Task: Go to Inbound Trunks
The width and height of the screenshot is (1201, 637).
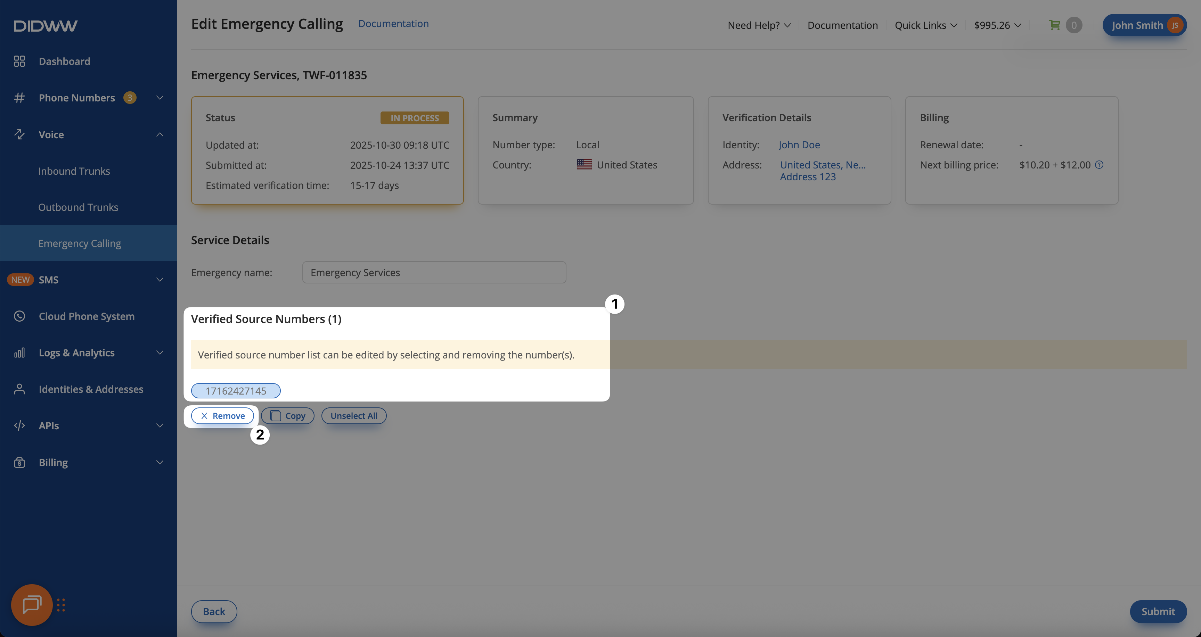Action: [74, 171]
